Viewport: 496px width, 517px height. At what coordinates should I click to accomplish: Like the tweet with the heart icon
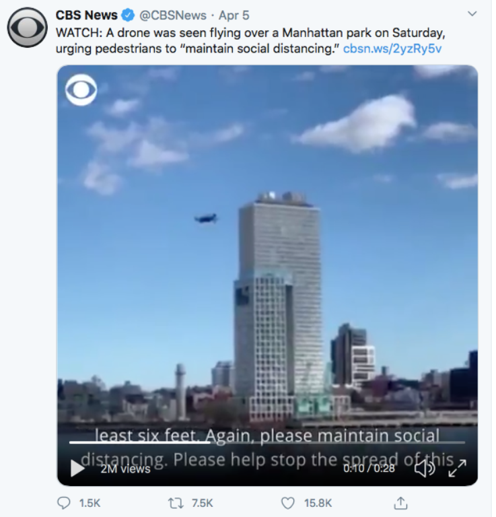pos(288,503)
